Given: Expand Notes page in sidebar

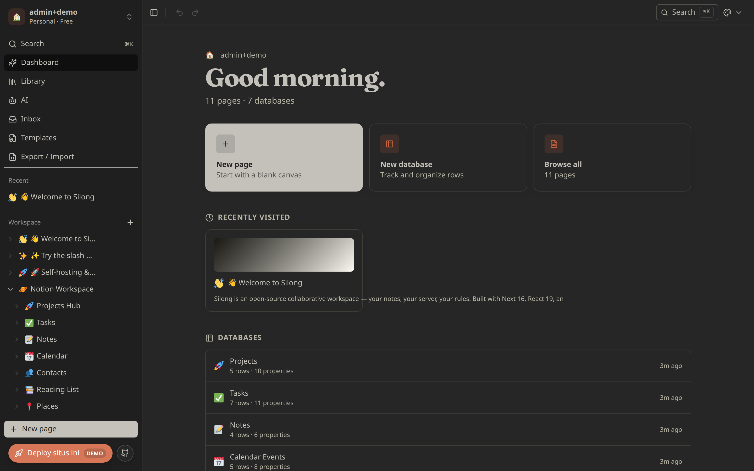Looking at the screenshot, I should (17, 340).
